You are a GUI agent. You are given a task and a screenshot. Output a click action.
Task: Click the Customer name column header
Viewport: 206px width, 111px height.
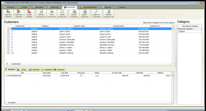pyautogui.click(x=79, y=26)
